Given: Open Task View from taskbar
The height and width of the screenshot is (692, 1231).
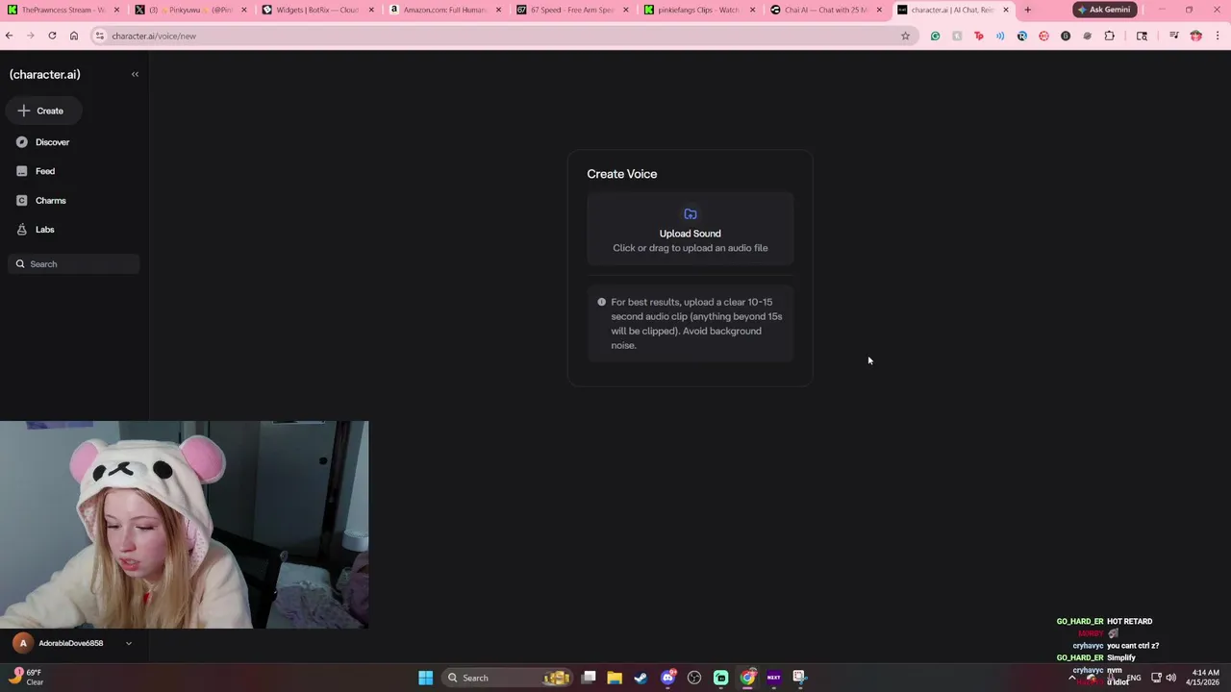Looking at the screenshot, I should pyautogui.click(x=589, y=678).
